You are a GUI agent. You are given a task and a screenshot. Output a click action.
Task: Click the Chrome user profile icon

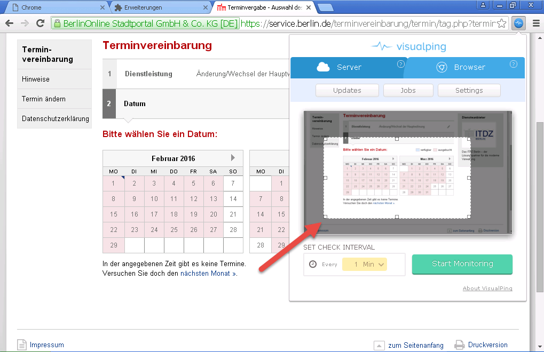(483, 5)
